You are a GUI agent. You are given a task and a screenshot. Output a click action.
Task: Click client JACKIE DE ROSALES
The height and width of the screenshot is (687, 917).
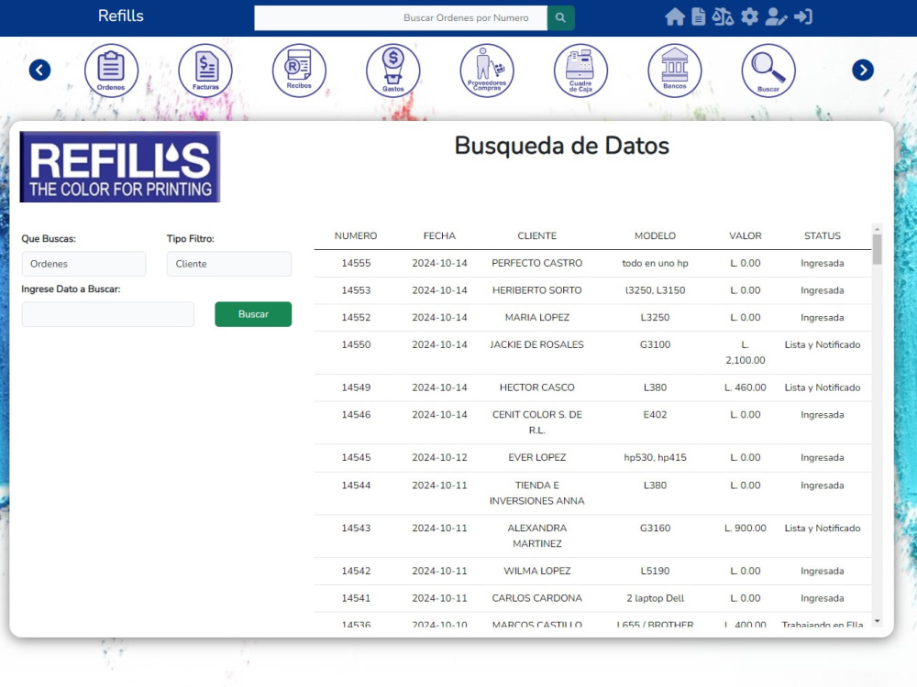[x=536, y=344]
